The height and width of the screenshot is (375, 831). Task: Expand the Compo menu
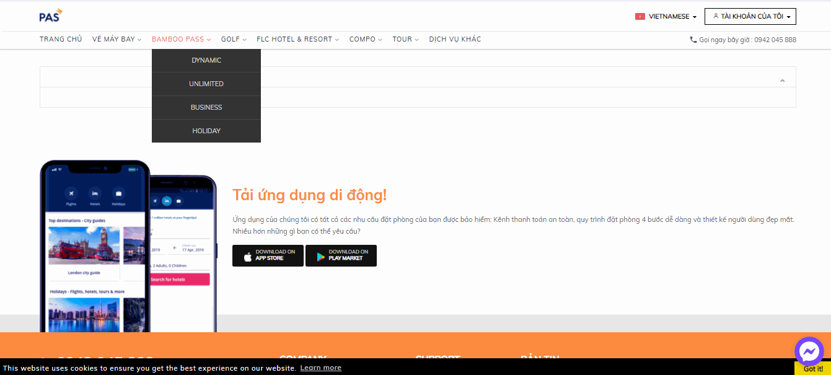[x=366, y=39]
